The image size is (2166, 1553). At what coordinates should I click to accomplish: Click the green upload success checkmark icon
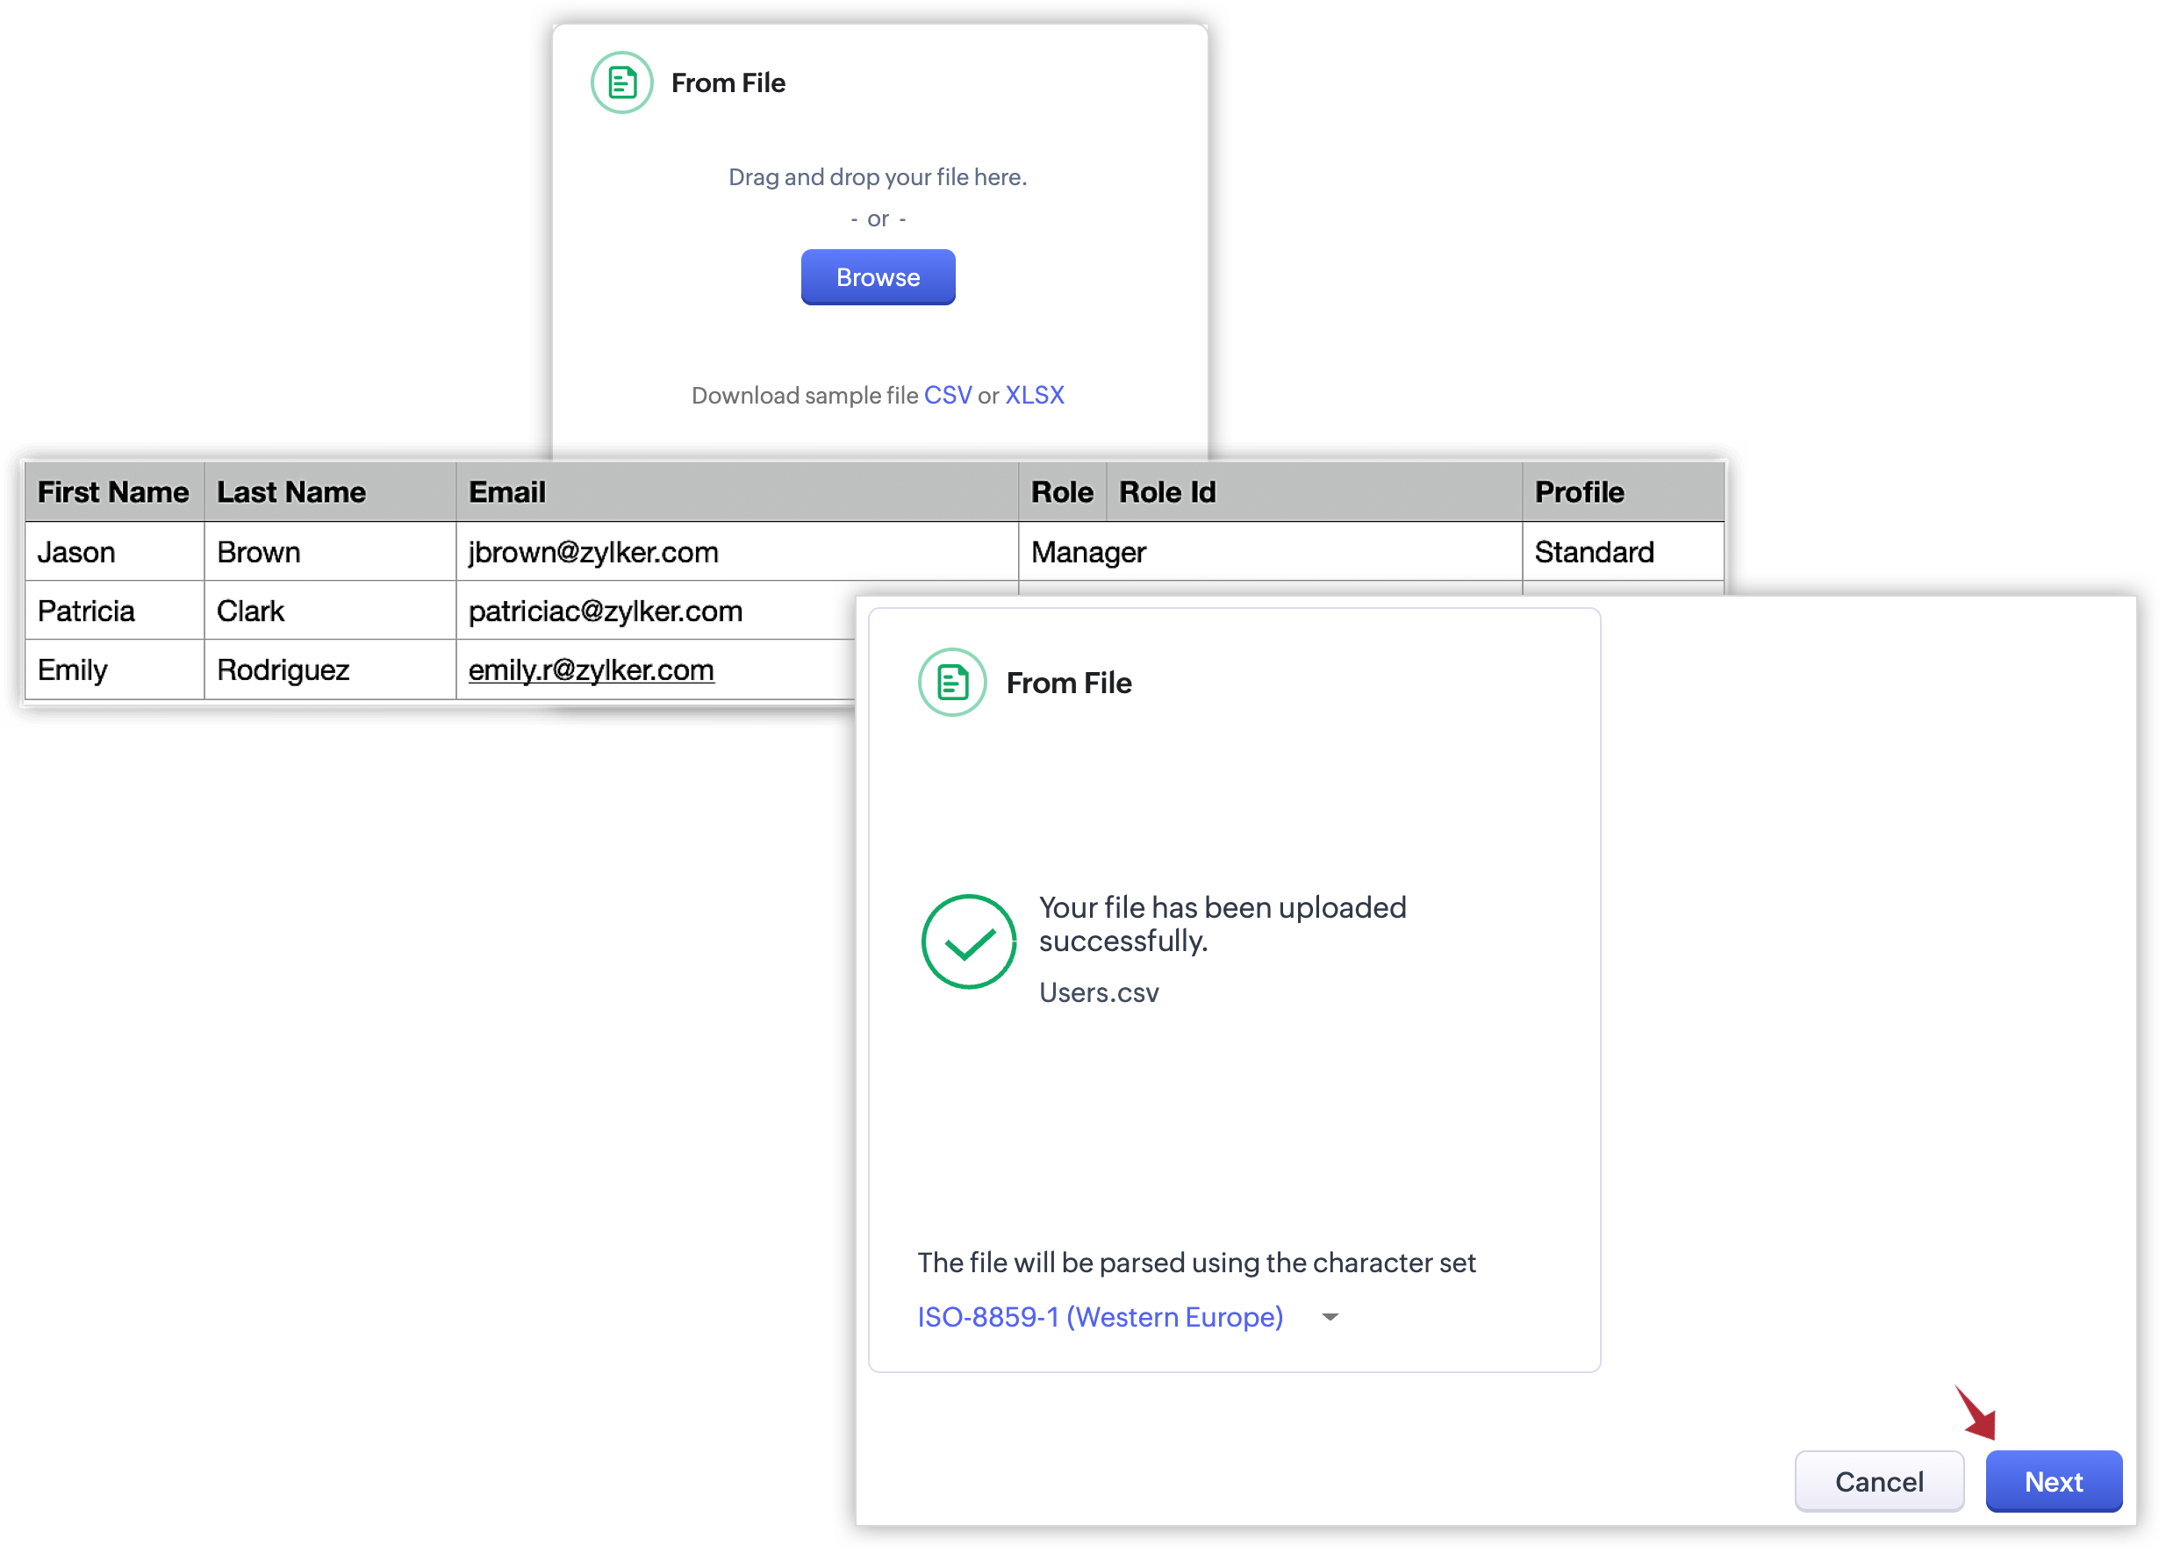pyautogui.click(x=967, y=941)
